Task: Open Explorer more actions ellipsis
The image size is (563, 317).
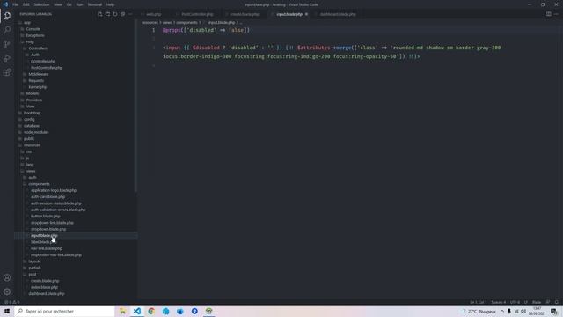Action: 130,14
